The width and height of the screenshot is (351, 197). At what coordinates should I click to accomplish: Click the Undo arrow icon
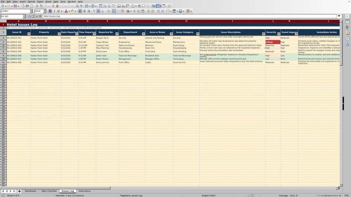(x=63, y=6)
